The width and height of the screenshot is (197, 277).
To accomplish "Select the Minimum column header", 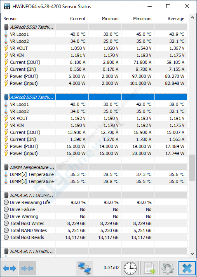I will pyautogui.click(x=105, y=19).
